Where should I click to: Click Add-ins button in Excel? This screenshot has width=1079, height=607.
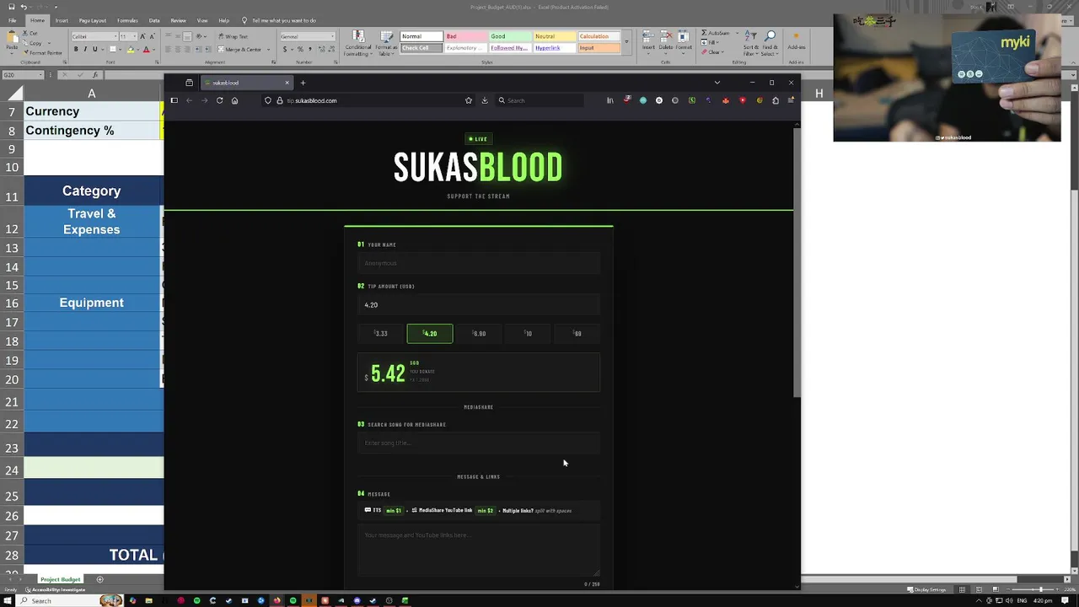[x=797, y=42]
